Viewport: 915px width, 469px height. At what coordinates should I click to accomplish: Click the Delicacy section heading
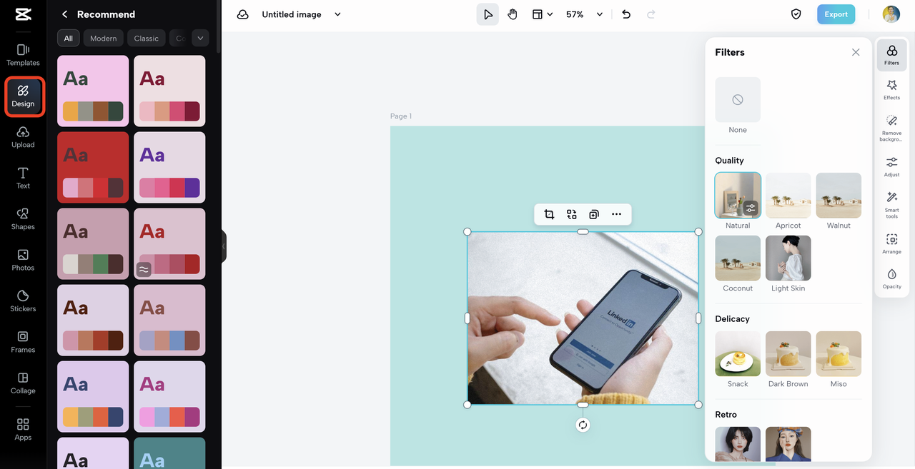(732, 319)
